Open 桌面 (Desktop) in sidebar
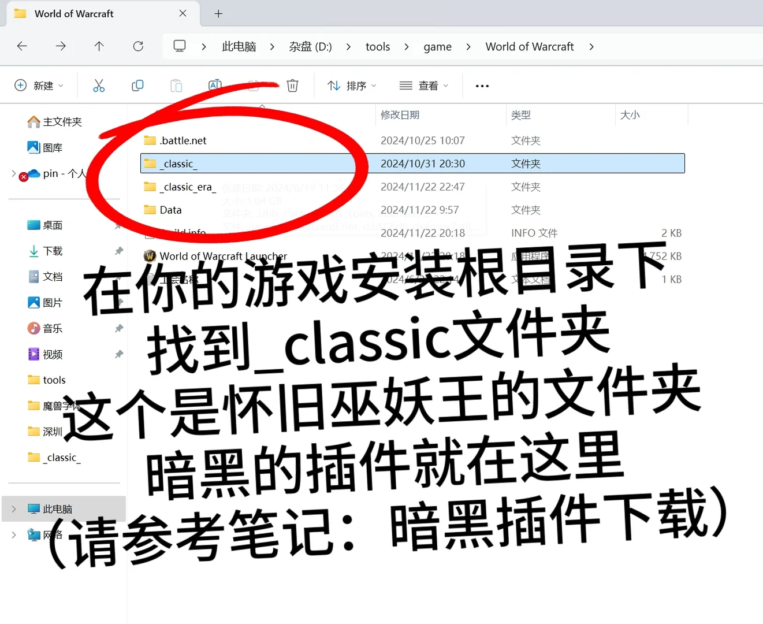The image size is (763, 624). pos(45,225)
